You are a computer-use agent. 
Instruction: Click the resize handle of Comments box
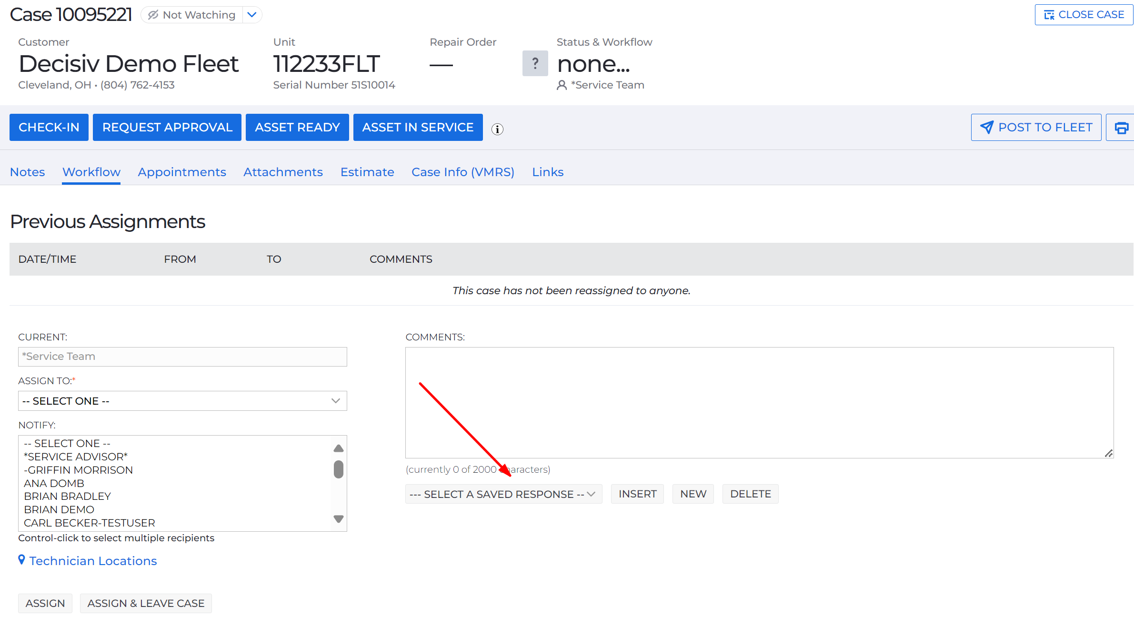click(x=1109, y=453)
